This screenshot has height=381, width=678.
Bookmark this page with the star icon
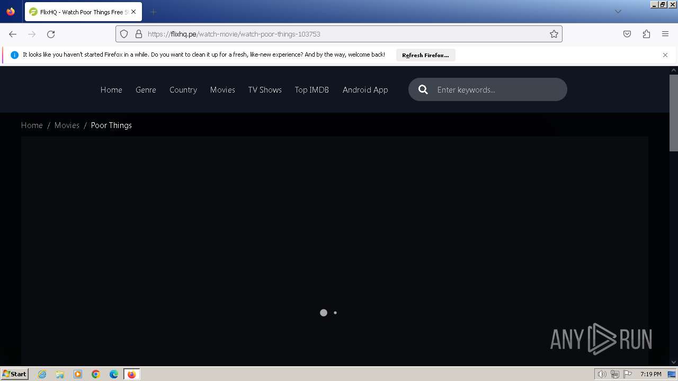coord(554,34)
